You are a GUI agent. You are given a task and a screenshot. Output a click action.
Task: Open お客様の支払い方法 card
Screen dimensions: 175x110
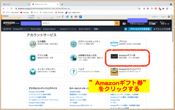point(87,58)
